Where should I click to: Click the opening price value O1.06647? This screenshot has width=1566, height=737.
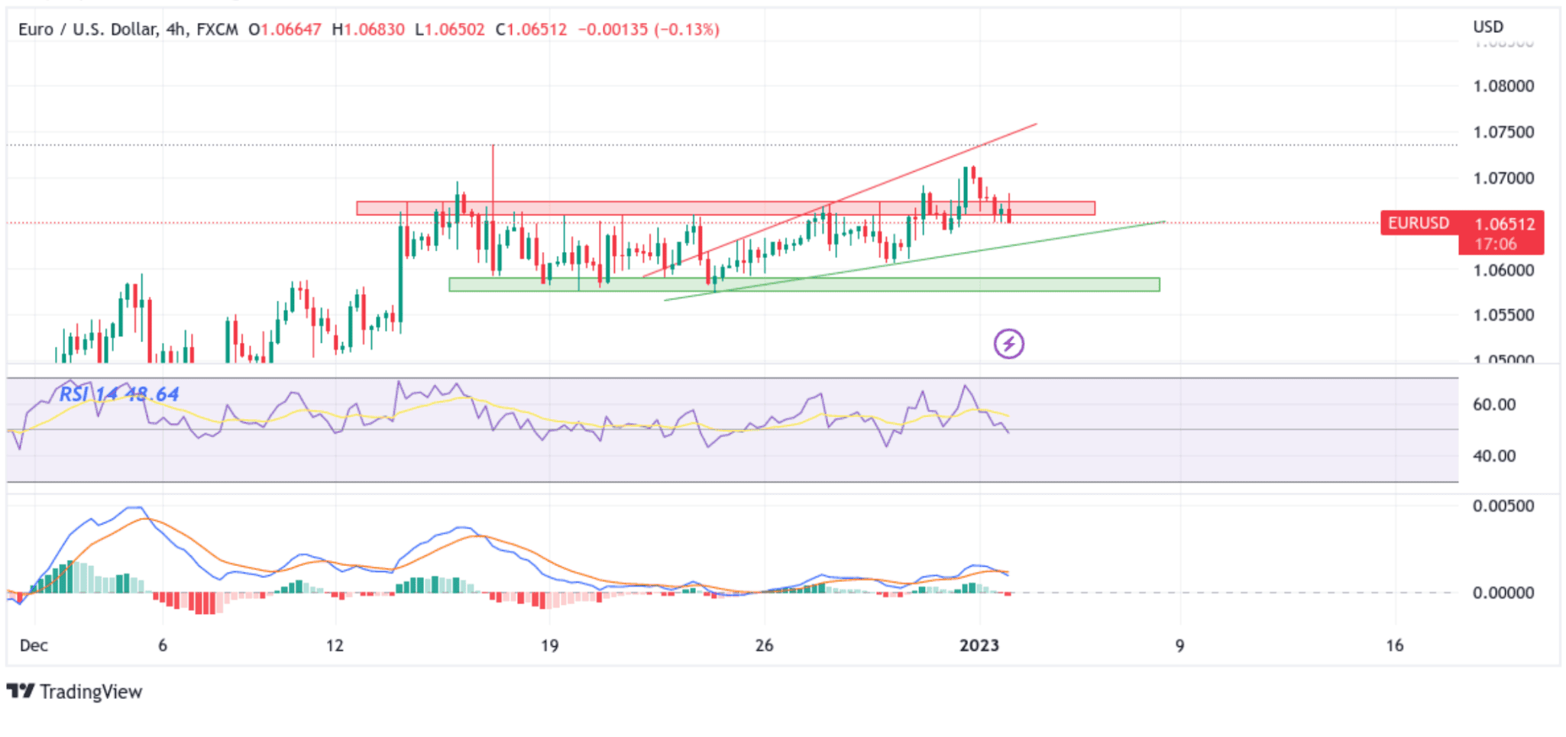[x=285, y=30]
